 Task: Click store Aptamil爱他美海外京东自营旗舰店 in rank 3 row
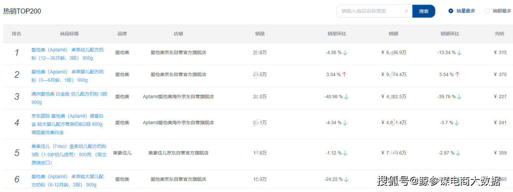click(178, 97)
